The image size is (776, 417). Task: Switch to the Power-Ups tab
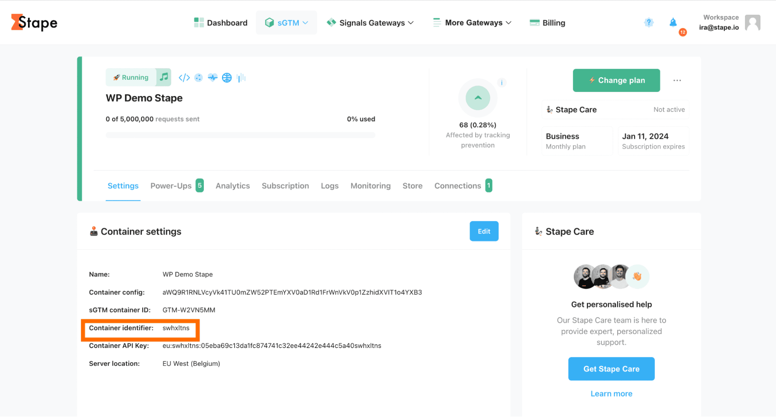pos(177,186)
